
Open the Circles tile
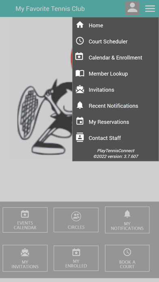coord(76,220)
